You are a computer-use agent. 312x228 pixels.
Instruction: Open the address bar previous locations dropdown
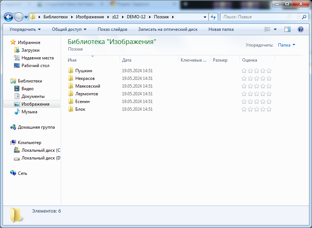[x=205, y=17]
